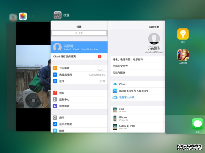
Task: Tap the 编辑 label on profile photo
Action: pos(154,43)
